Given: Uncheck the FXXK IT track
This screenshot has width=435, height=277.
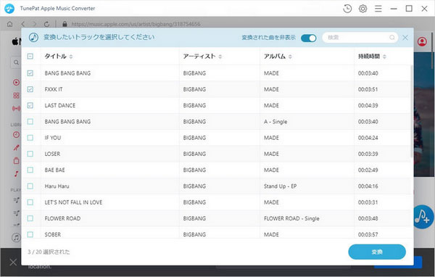Looking at the screenshot, I should coord(30,89).
